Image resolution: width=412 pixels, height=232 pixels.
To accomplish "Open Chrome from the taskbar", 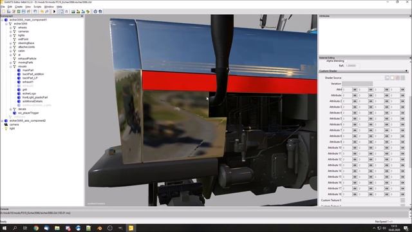I will [36, 228].
